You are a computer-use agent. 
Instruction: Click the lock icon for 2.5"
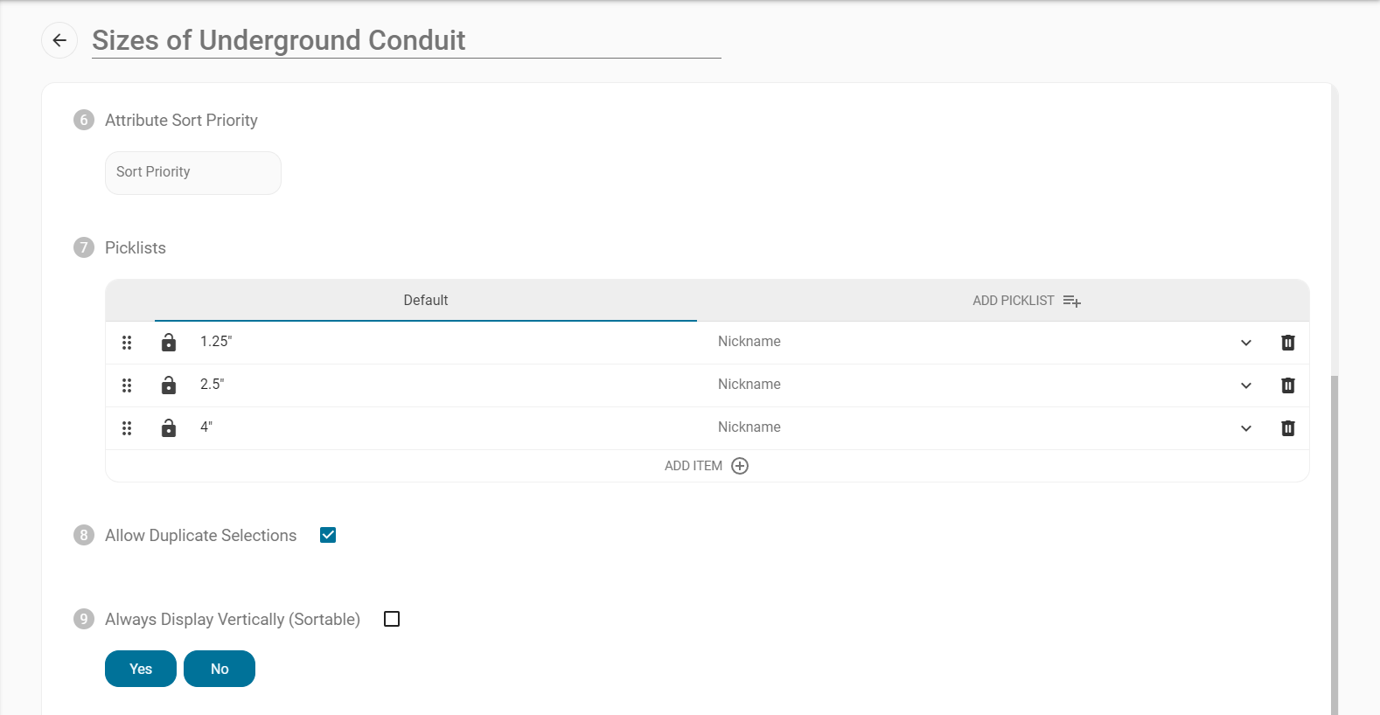click(169, 385)
